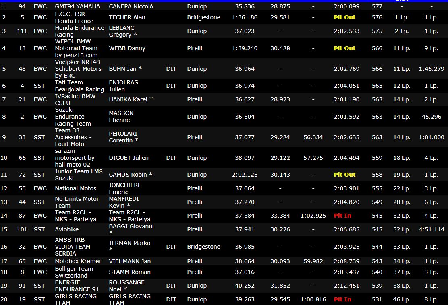448x305 pixels.
Task: Click Pit Out status in CAMUS Robin row
Action: tap(344, 175)
